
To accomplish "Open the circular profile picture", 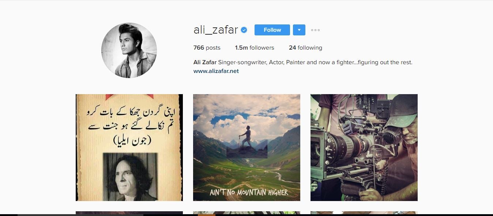I will 129,50.
